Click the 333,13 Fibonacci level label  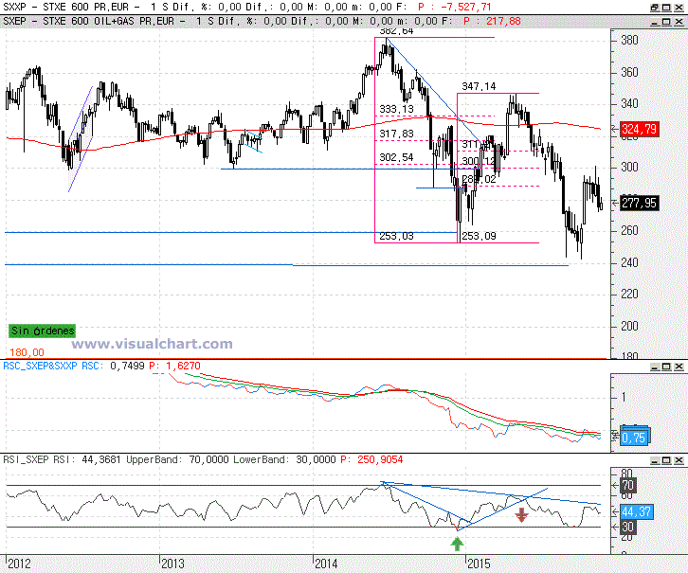coord(396,109)
